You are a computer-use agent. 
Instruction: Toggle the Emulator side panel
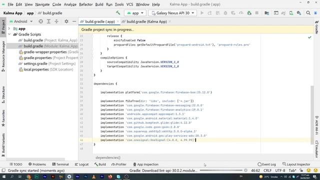[316, 149]
